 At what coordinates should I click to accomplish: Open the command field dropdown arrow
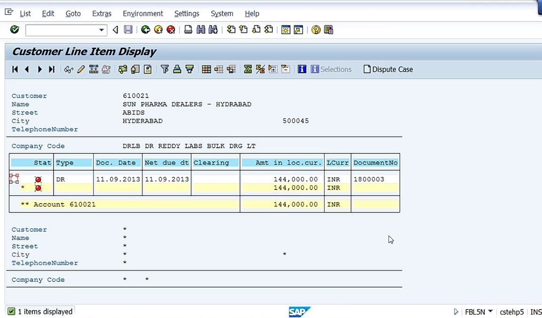pyautogui.click(x=101, y=30)
